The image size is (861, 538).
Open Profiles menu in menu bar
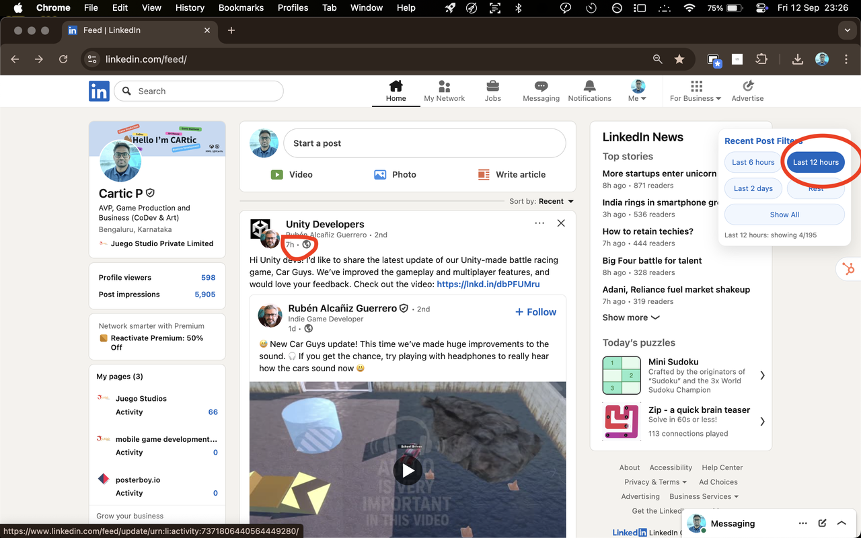tap(293, 7)
